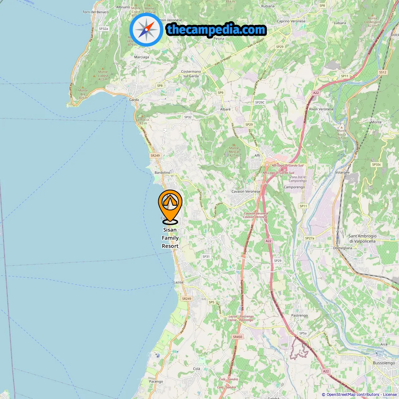The height and width of the screenshot is (399, 399).
Task: Click the Monte Moscal peak icon
Action: 234,145
